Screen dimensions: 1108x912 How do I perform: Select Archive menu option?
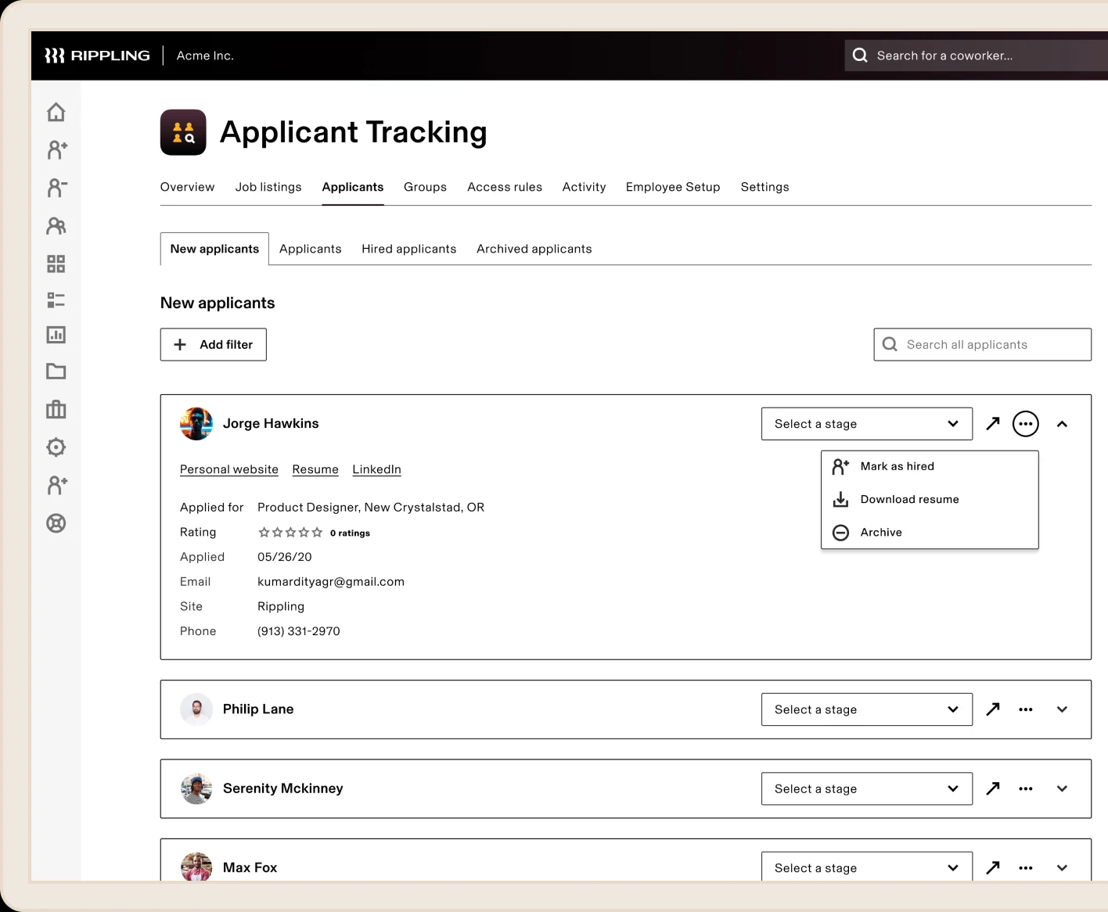(x=930, y=533)
